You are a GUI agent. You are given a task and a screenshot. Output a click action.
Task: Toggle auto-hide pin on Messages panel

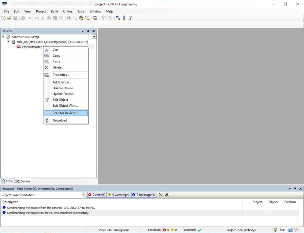coord(295,189)
